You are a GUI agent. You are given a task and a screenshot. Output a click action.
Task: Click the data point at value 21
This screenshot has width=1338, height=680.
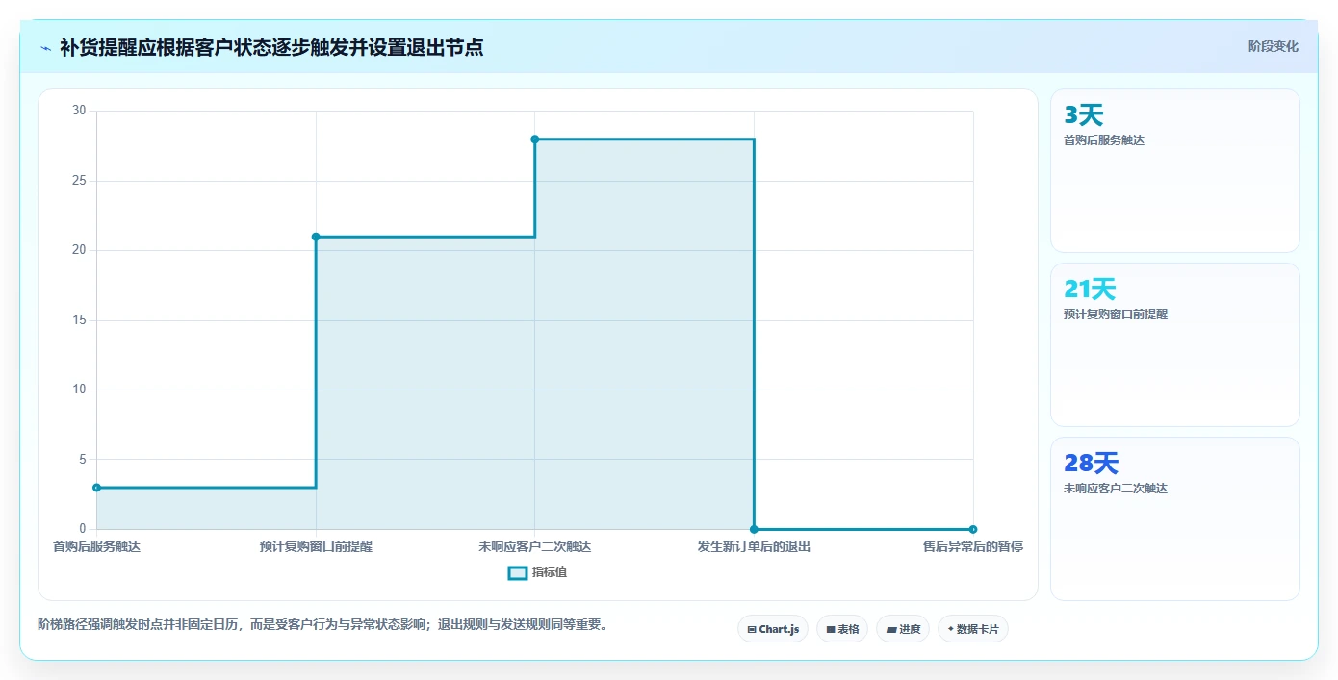[x=316, y=237]
